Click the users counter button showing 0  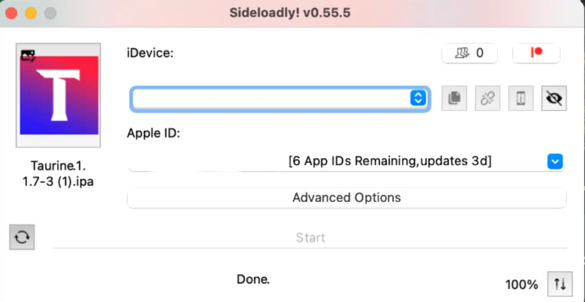point(469,53)
